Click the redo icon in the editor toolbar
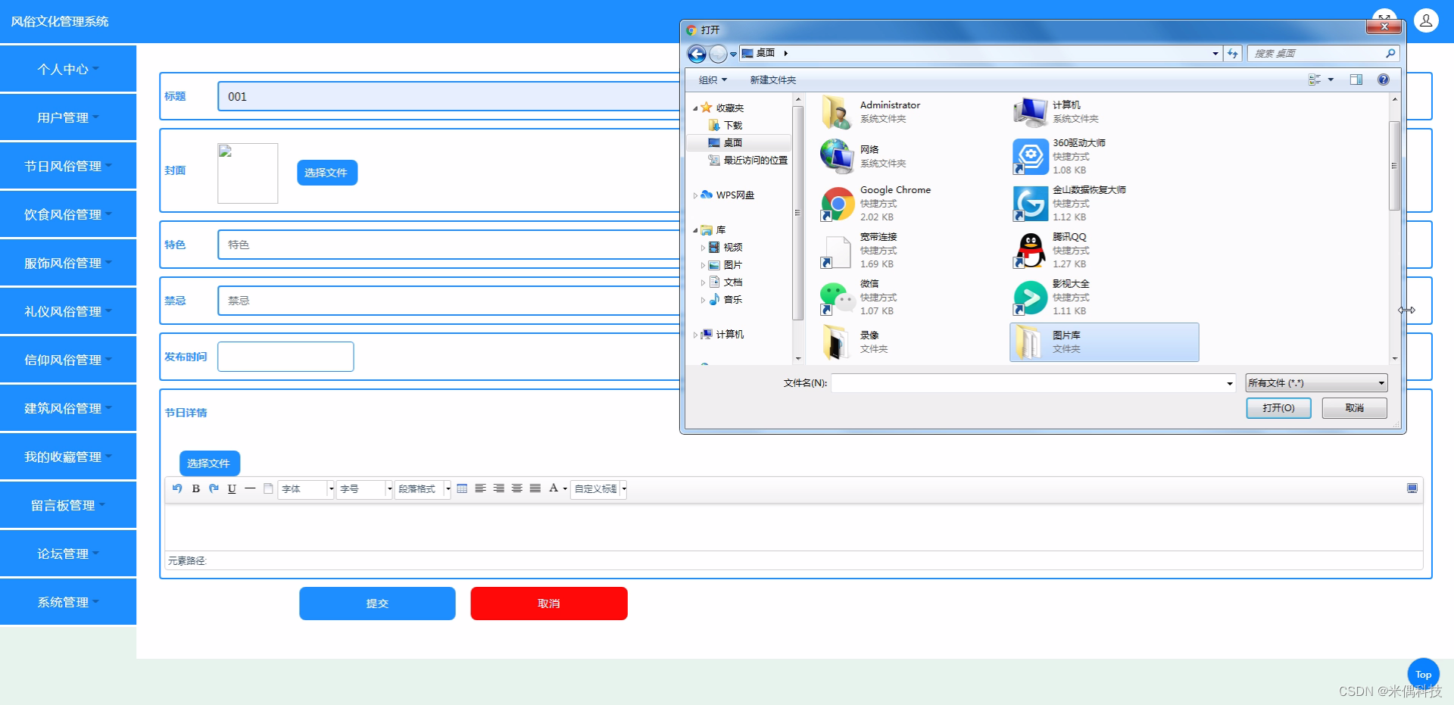 (214, 488)
